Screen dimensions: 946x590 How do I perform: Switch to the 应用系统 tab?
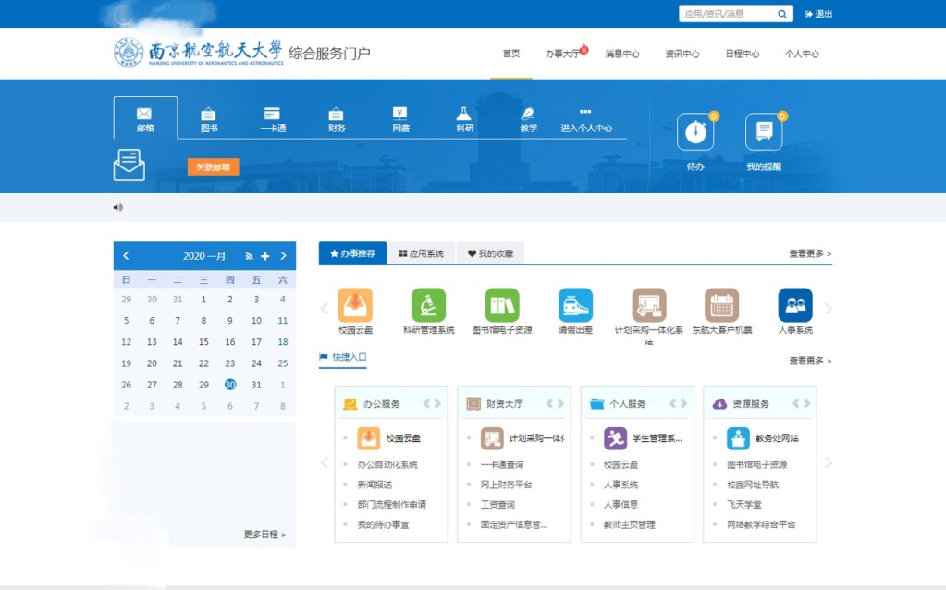pyautogui.click(x=421, y=253)
